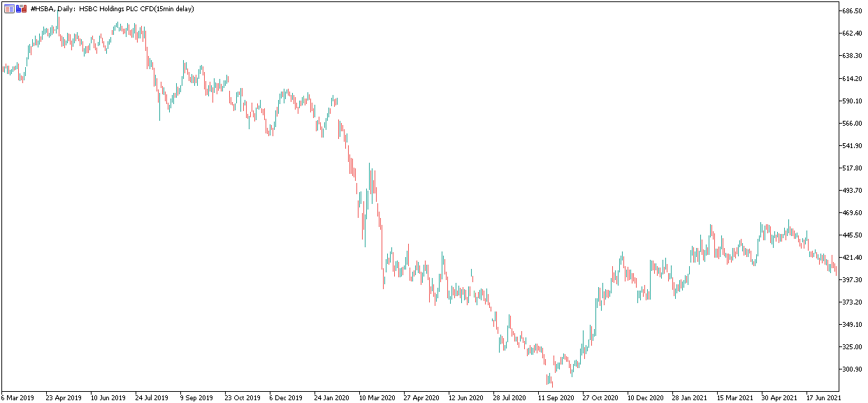The height and width of the screenshot is (403, 868).
Task: Click the 6 Dec 2019 date on the time axis
Action: pyautogui.click(x=286, y=397)
